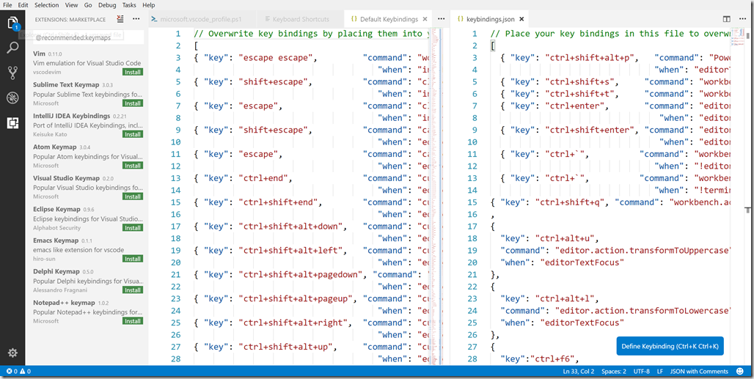Close the Default Keybindings tab

click(x=425, y=19)
